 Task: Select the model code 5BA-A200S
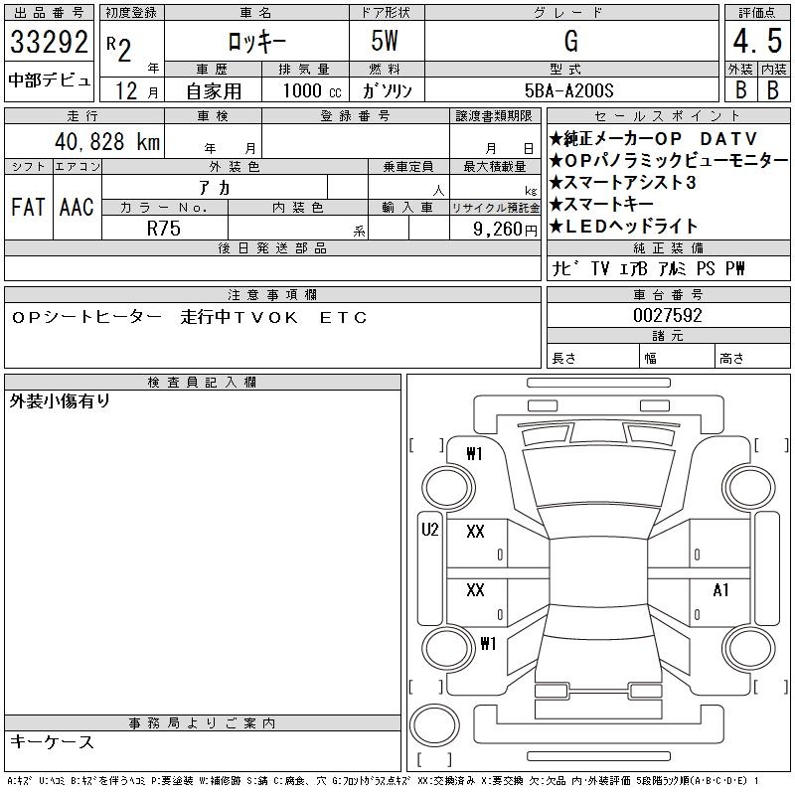568,91
